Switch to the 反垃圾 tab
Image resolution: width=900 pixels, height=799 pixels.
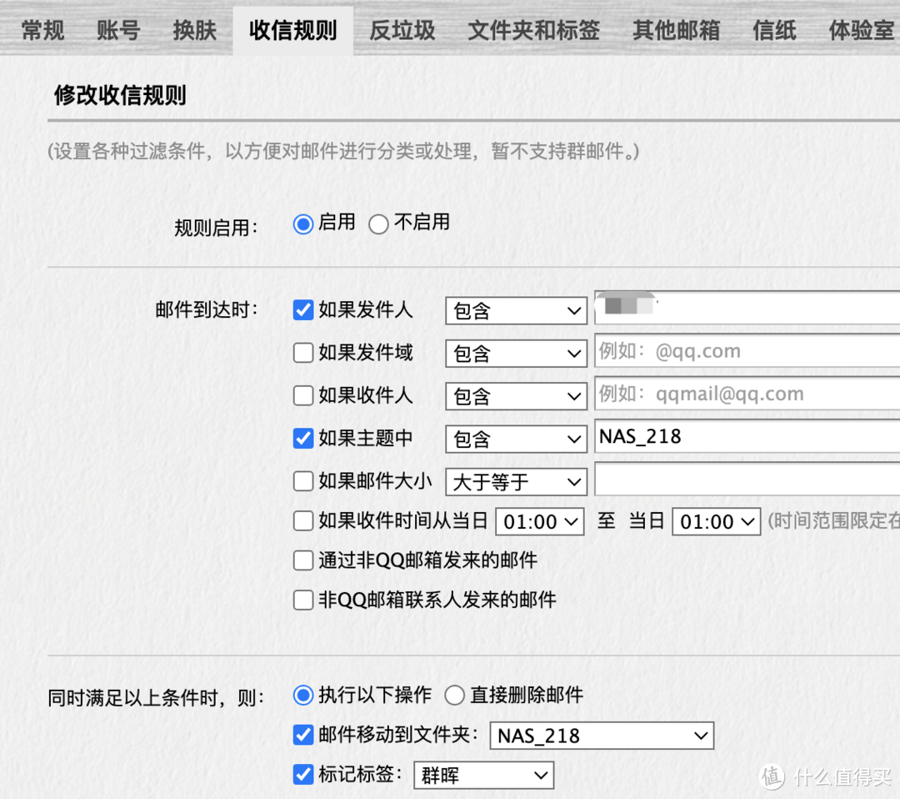point(402,31)
